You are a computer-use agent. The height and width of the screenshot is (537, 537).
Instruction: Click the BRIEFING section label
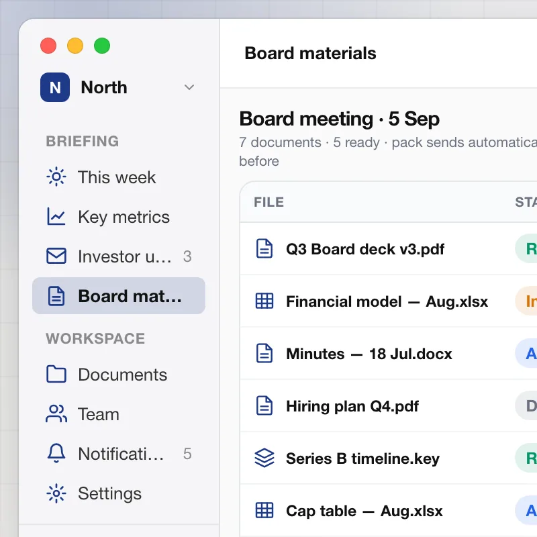coord(83,142)
